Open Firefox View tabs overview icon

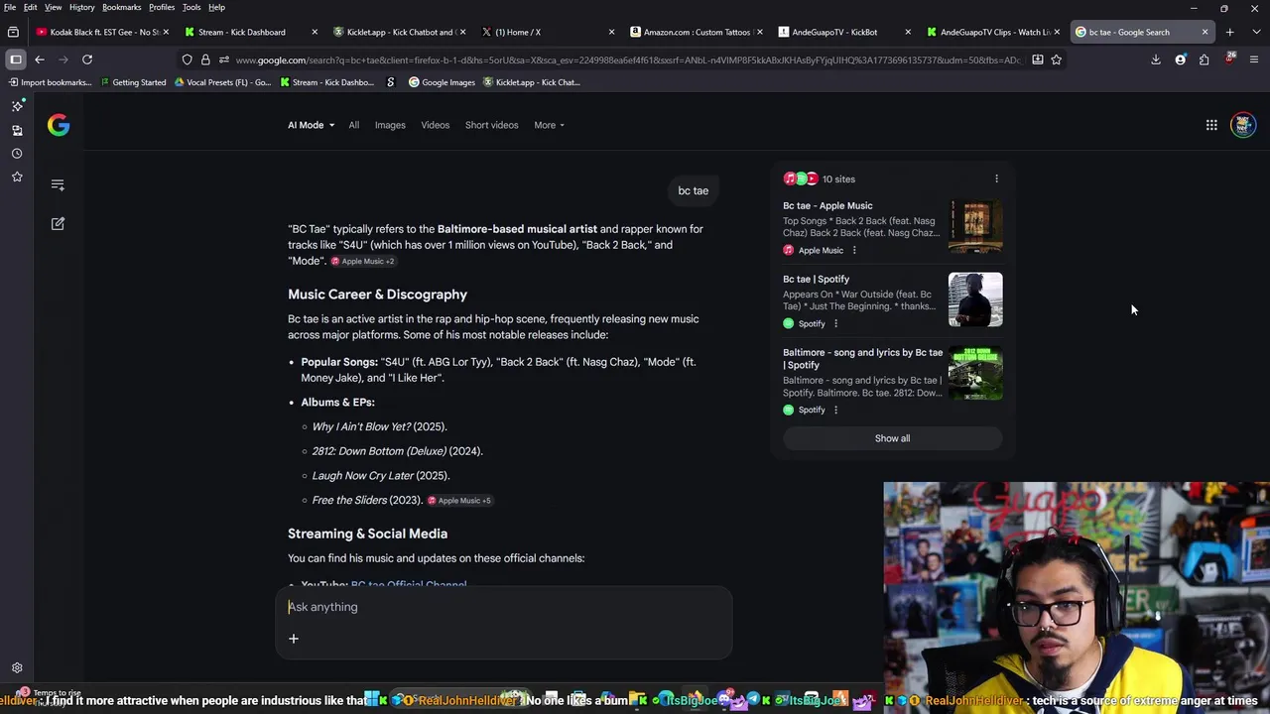13,32
